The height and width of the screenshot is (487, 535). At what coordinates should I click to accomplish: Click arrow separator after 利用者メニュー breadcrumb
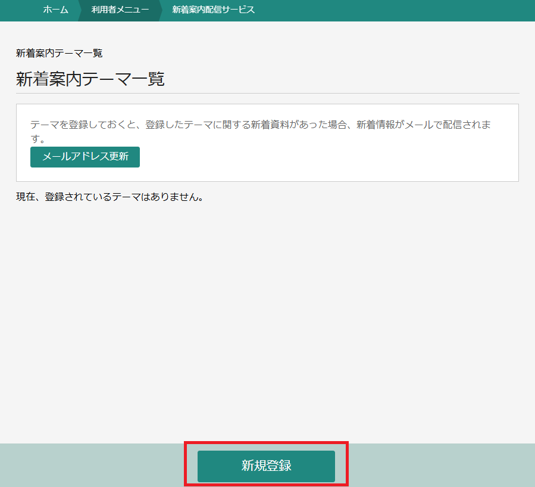point(161,10)
